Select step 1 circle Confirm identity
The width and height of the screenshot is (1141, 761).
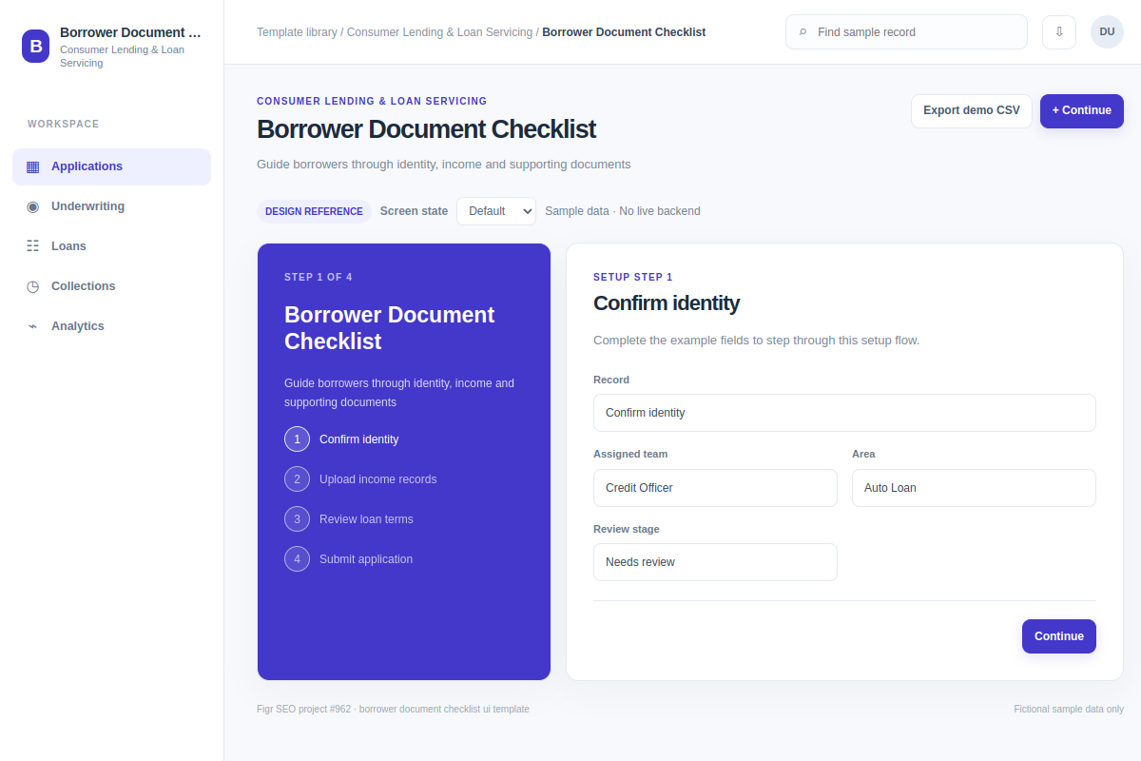pos(297,439)
